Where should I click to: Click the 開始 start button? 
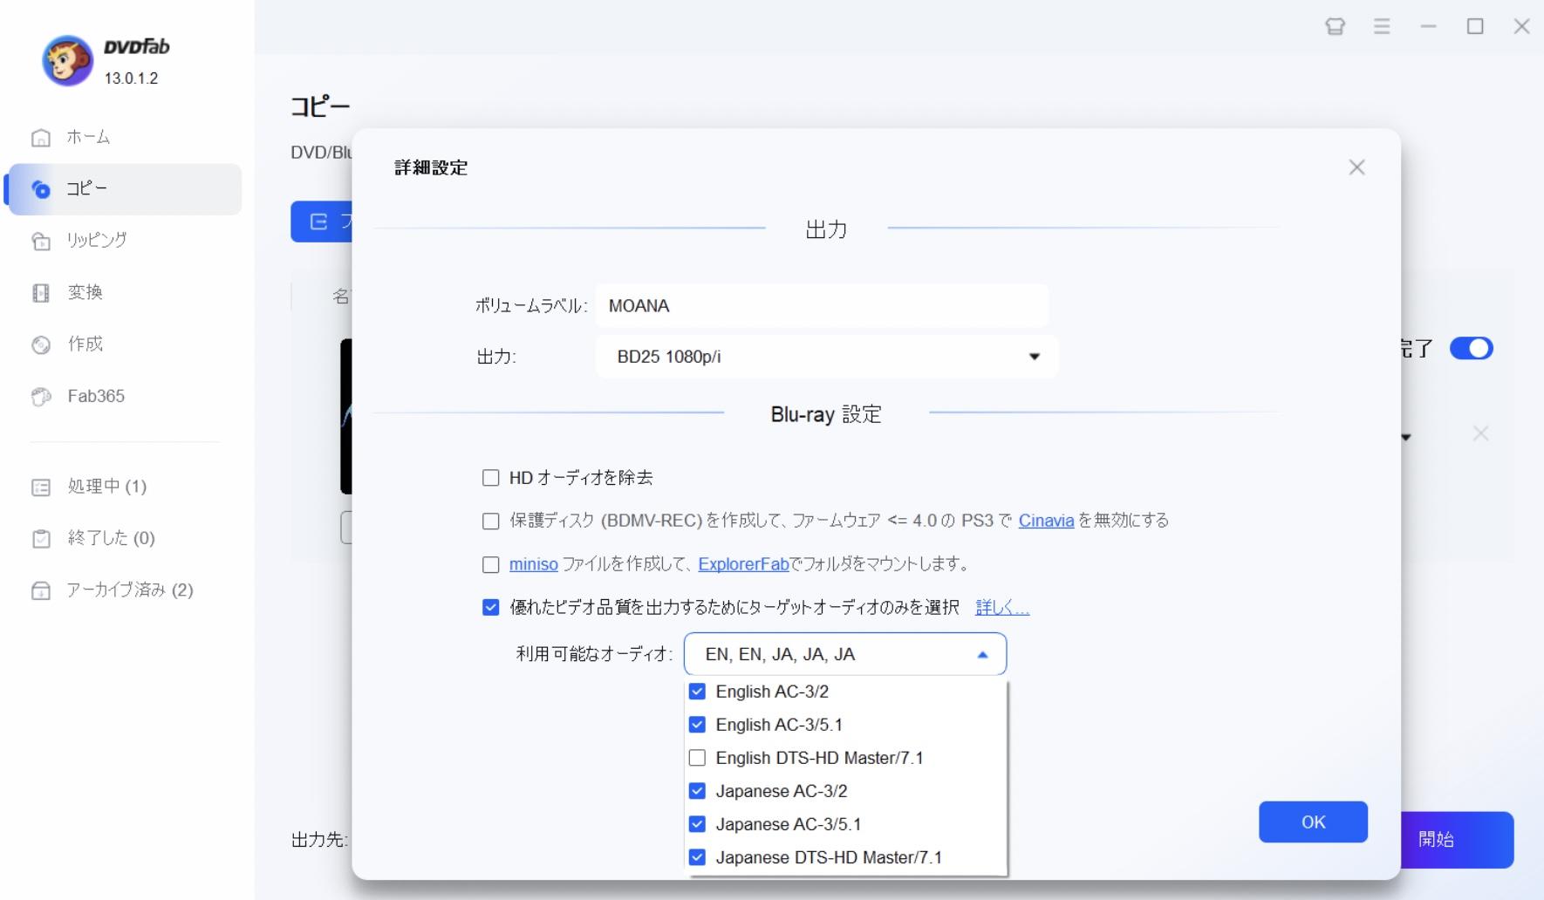(1458, 840)
